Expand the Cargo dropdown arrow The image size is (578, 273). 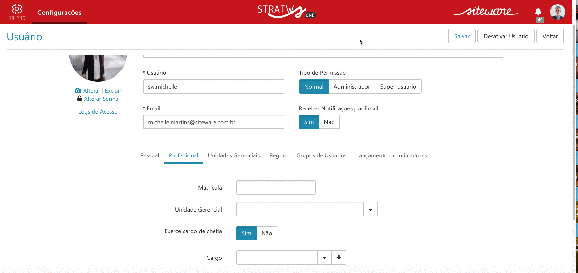324,258
